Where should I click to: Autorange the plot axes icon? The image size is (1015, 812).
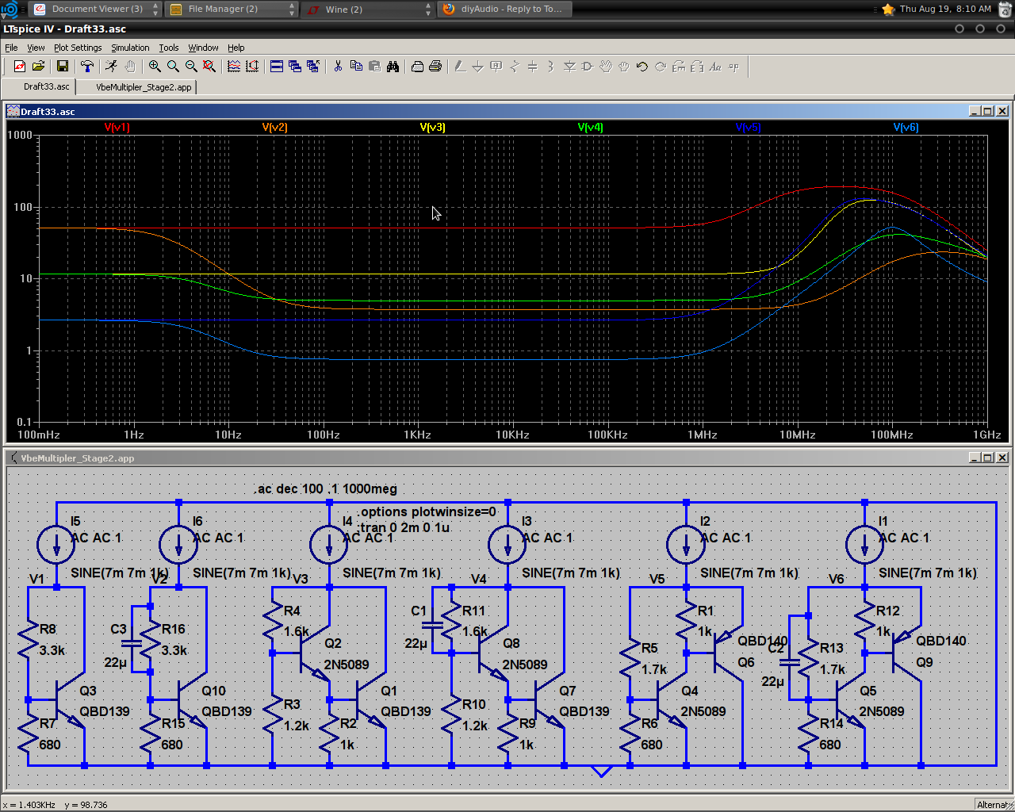[x=252, y=67]
